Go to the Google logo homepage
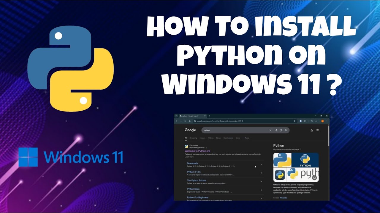 190,130
